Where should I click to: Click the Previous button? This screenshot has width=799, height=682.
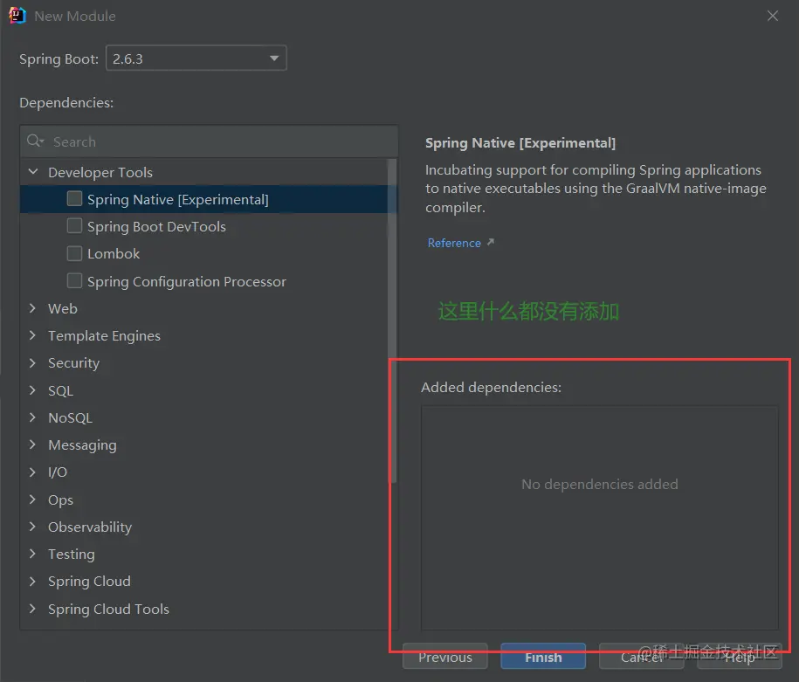click(444, 657)
